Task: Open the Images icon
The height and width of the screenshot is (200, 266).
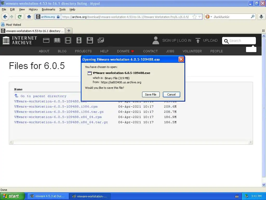Action: pyautogui.click(x=101, y=40)
